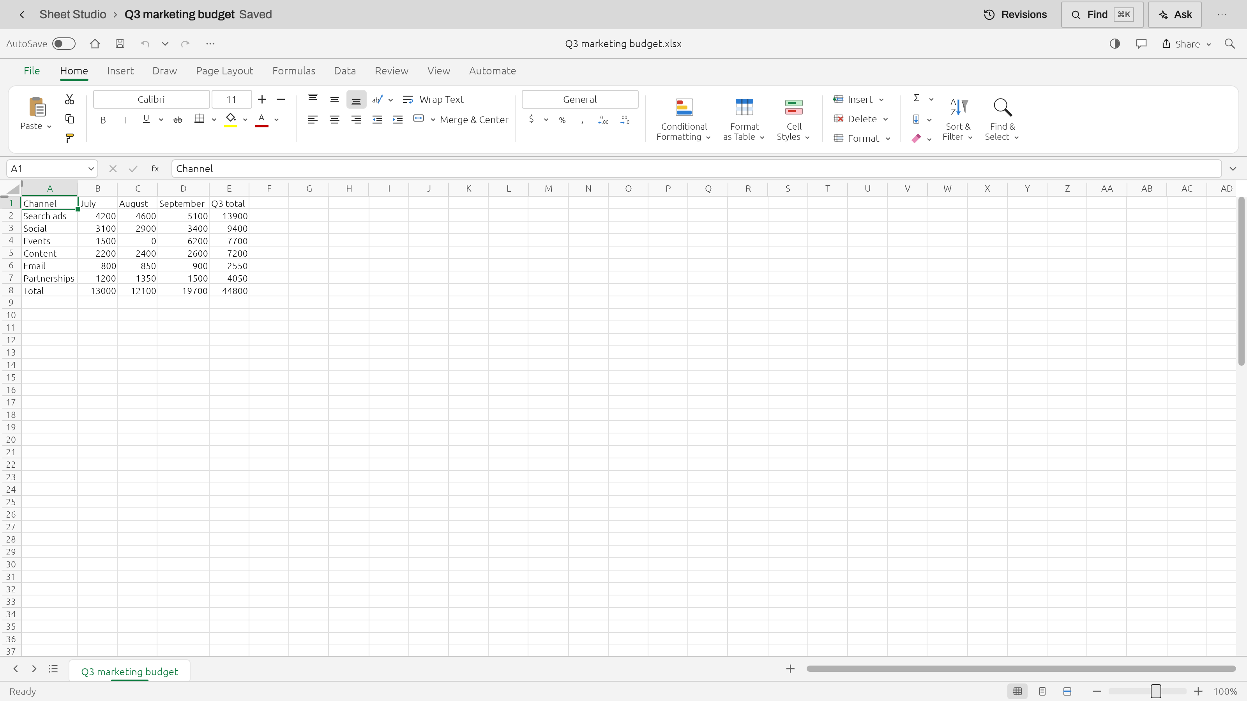
Task: Open the Revisions history
Action: [x=1016, y=14]
